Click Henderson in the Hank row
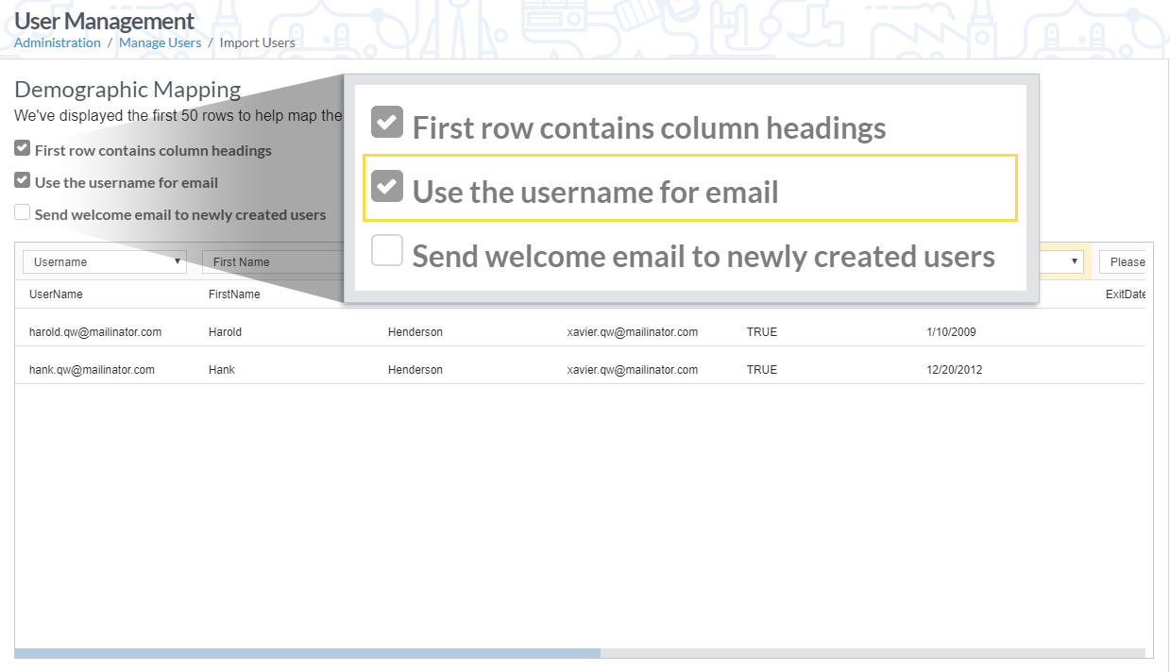Screen dimensions: 1170x672 pyautogui.click(x=415, y=370)
